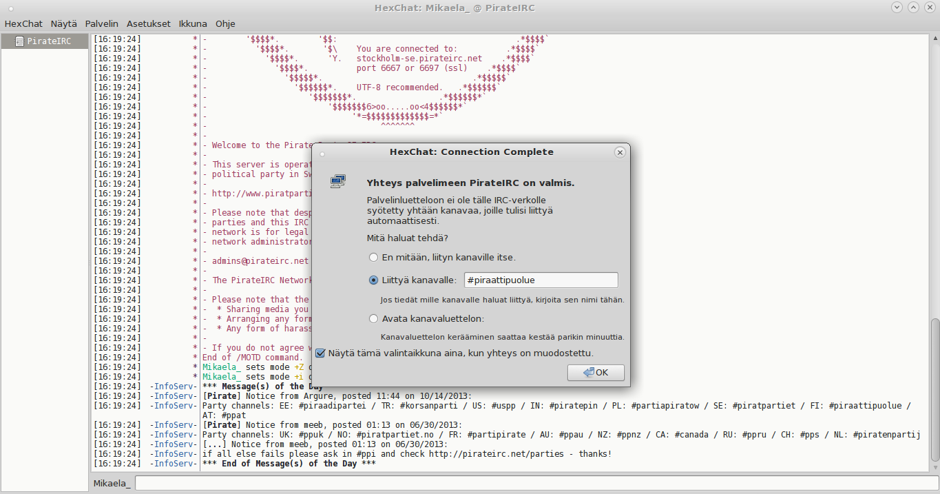Screen dimensions: 940x494
Task: Expand the Asetukset menu
Action: tap(148, 23)
